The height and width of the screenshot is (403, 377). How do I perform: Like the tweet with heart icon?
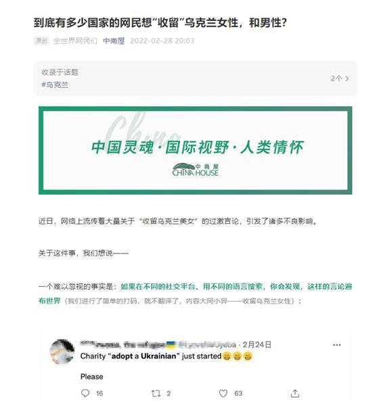[x=223, y=394]
